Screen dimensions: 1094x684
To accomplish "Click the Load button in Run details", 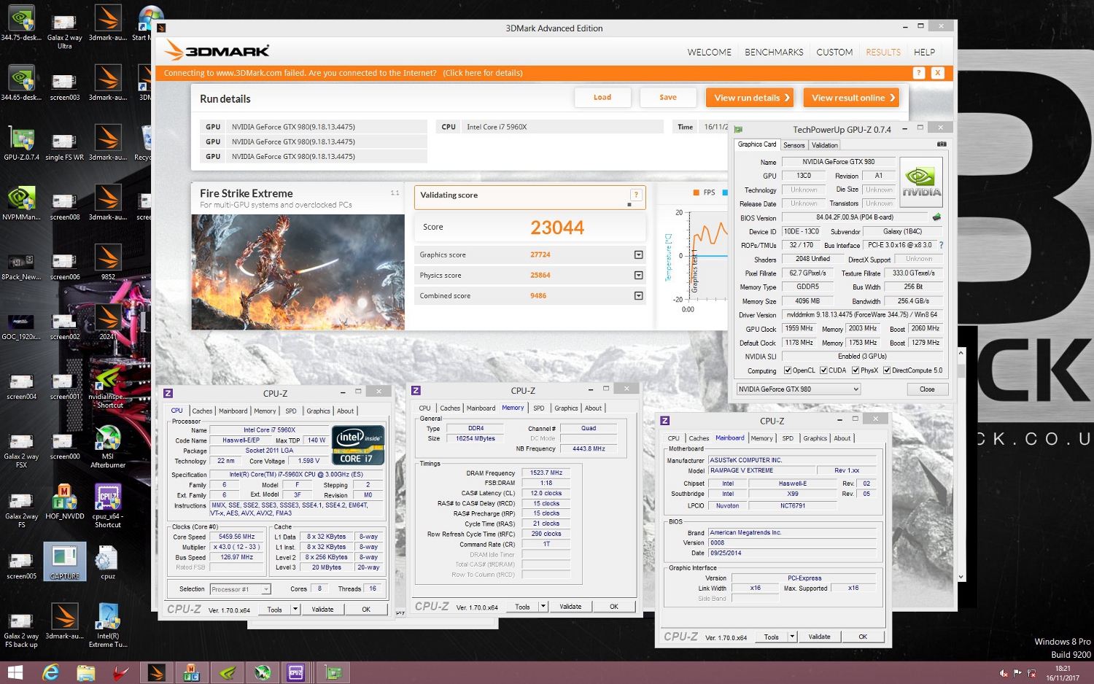I will (x=602, y=98).
